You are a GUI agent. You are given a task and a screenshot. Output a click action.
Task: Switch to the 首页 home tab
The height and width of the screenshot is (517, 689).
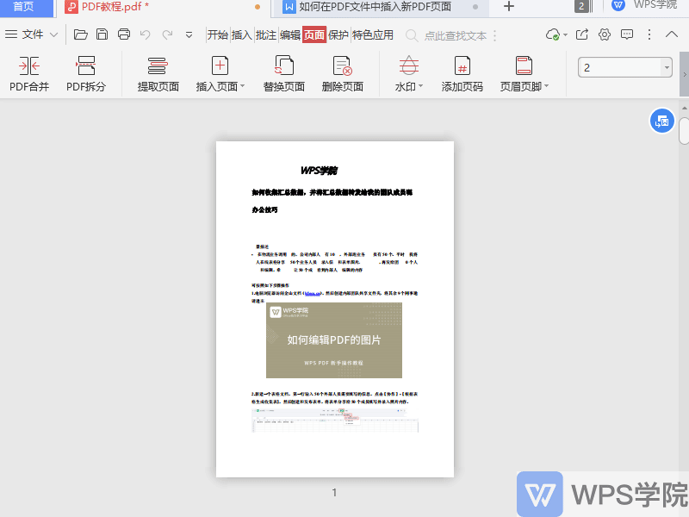click(x=27, y=7)
